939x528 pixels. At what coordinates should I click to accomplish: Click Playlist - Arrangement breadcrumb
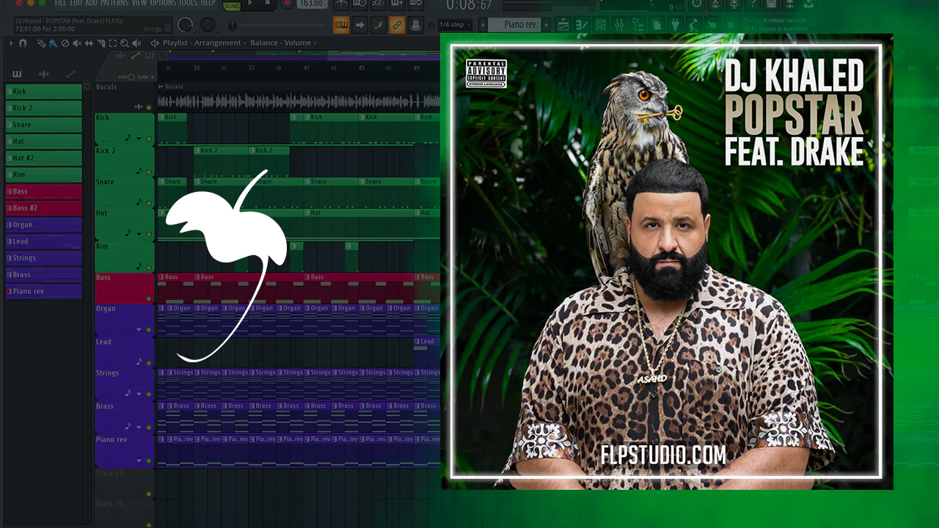pyautogui.click(x=202, y=43)
